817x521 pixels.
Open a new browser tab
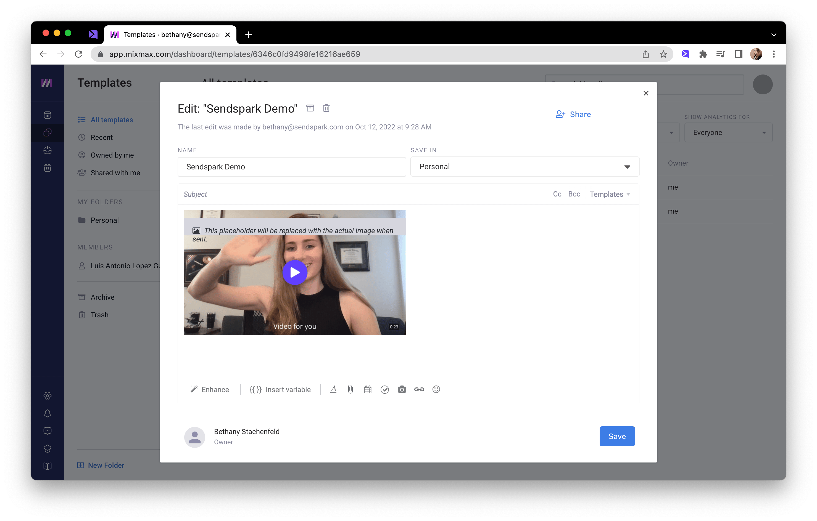click(x=248, y=34)
